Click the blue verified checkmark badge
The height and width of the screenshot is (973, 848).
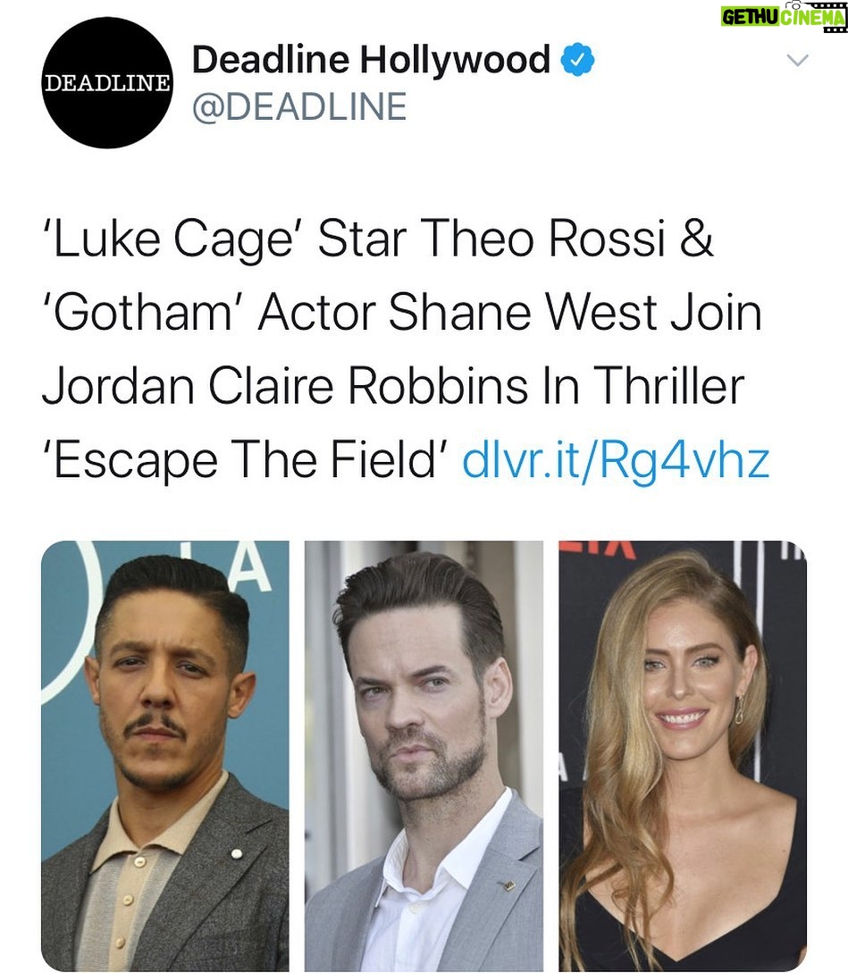point(578,60)
